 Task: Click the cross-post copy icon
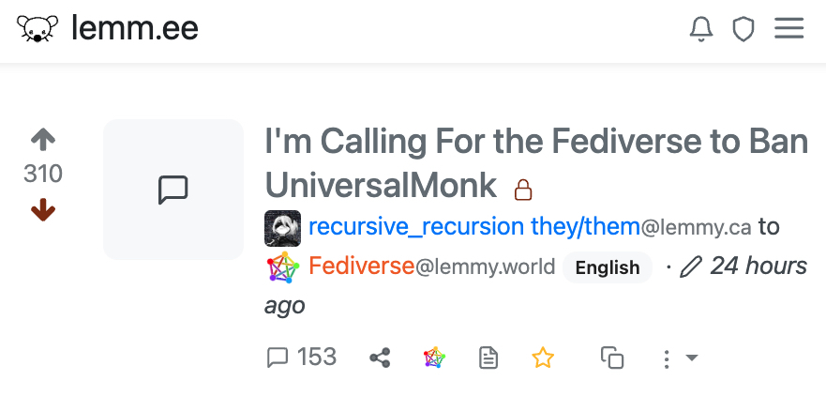click(612, 358)
